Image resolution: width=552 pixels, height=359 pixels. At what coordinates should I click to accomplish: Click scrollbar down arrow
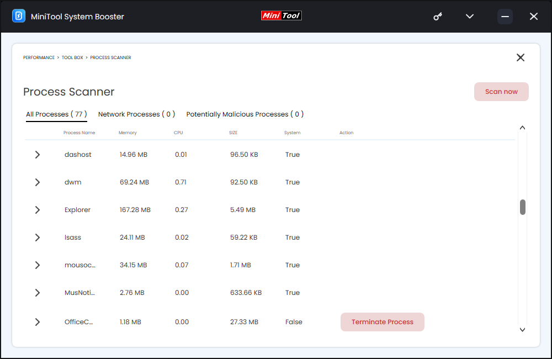tap(522, 330)
